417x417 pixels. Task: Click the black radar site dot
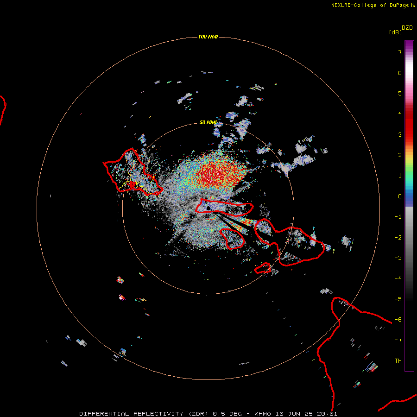pyautogui.click(x=208, y=208)
